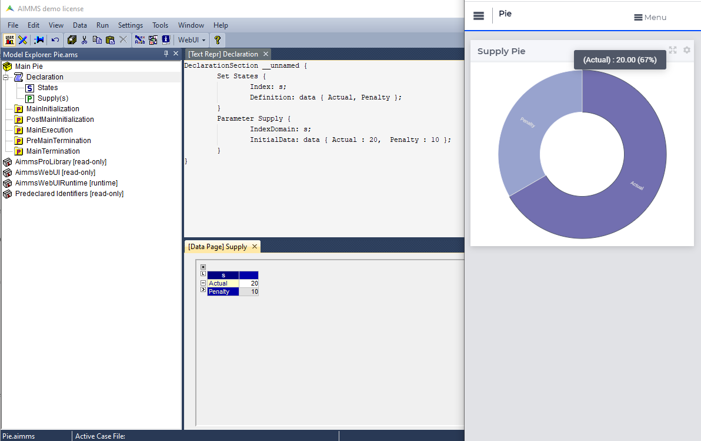The width and height of the screenshot is (701, 441).
Task: Open the Data menu
Action: click(x=79, y=25)
